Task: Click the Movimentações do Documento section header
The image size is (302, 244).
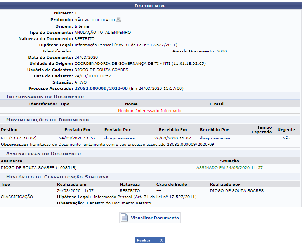Action: tap(47, 120)
